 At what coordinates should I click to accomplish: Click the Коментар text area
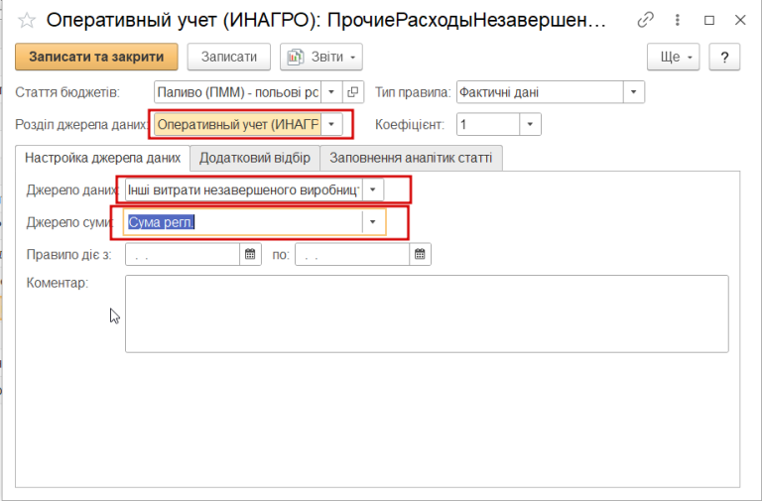(x=427, y=313)
